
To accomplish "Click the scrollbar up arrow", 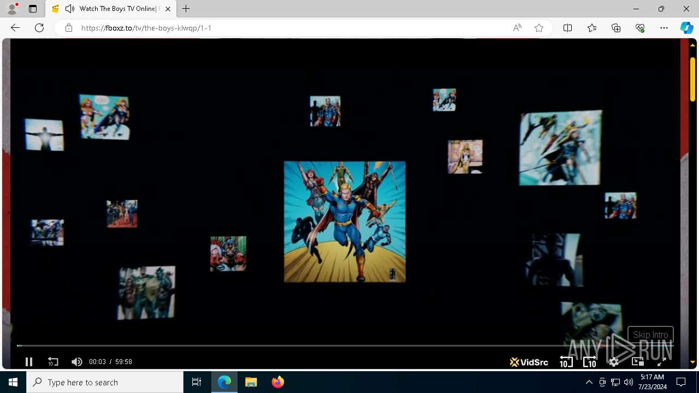I will click(x=692, y=45).
